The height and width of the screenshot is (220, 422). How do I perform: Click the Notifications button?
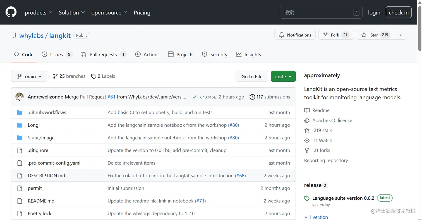pos(295,35)
